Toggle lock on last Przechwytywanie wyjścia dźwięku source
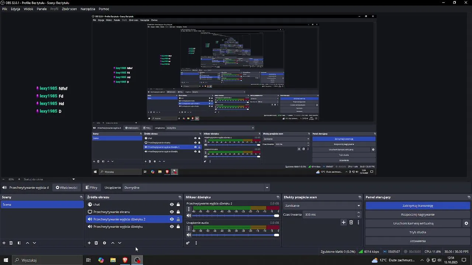 pyautogui.click(x=178, y=227)
